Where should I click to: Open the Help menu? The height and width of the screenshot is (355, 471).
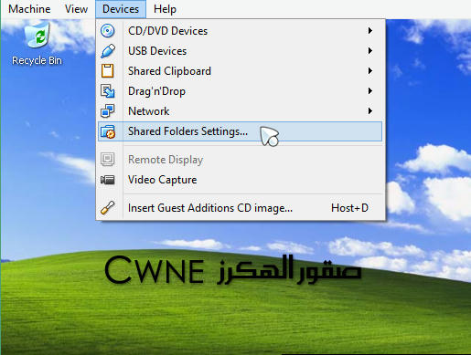[165, 9]
